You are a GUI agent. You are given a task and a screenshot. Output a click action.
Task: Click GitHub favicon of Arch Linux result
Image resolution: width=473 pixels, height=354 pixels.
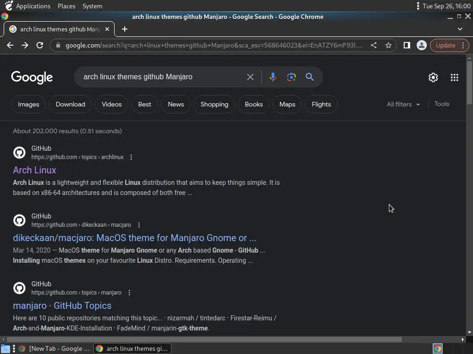(19, 153)
